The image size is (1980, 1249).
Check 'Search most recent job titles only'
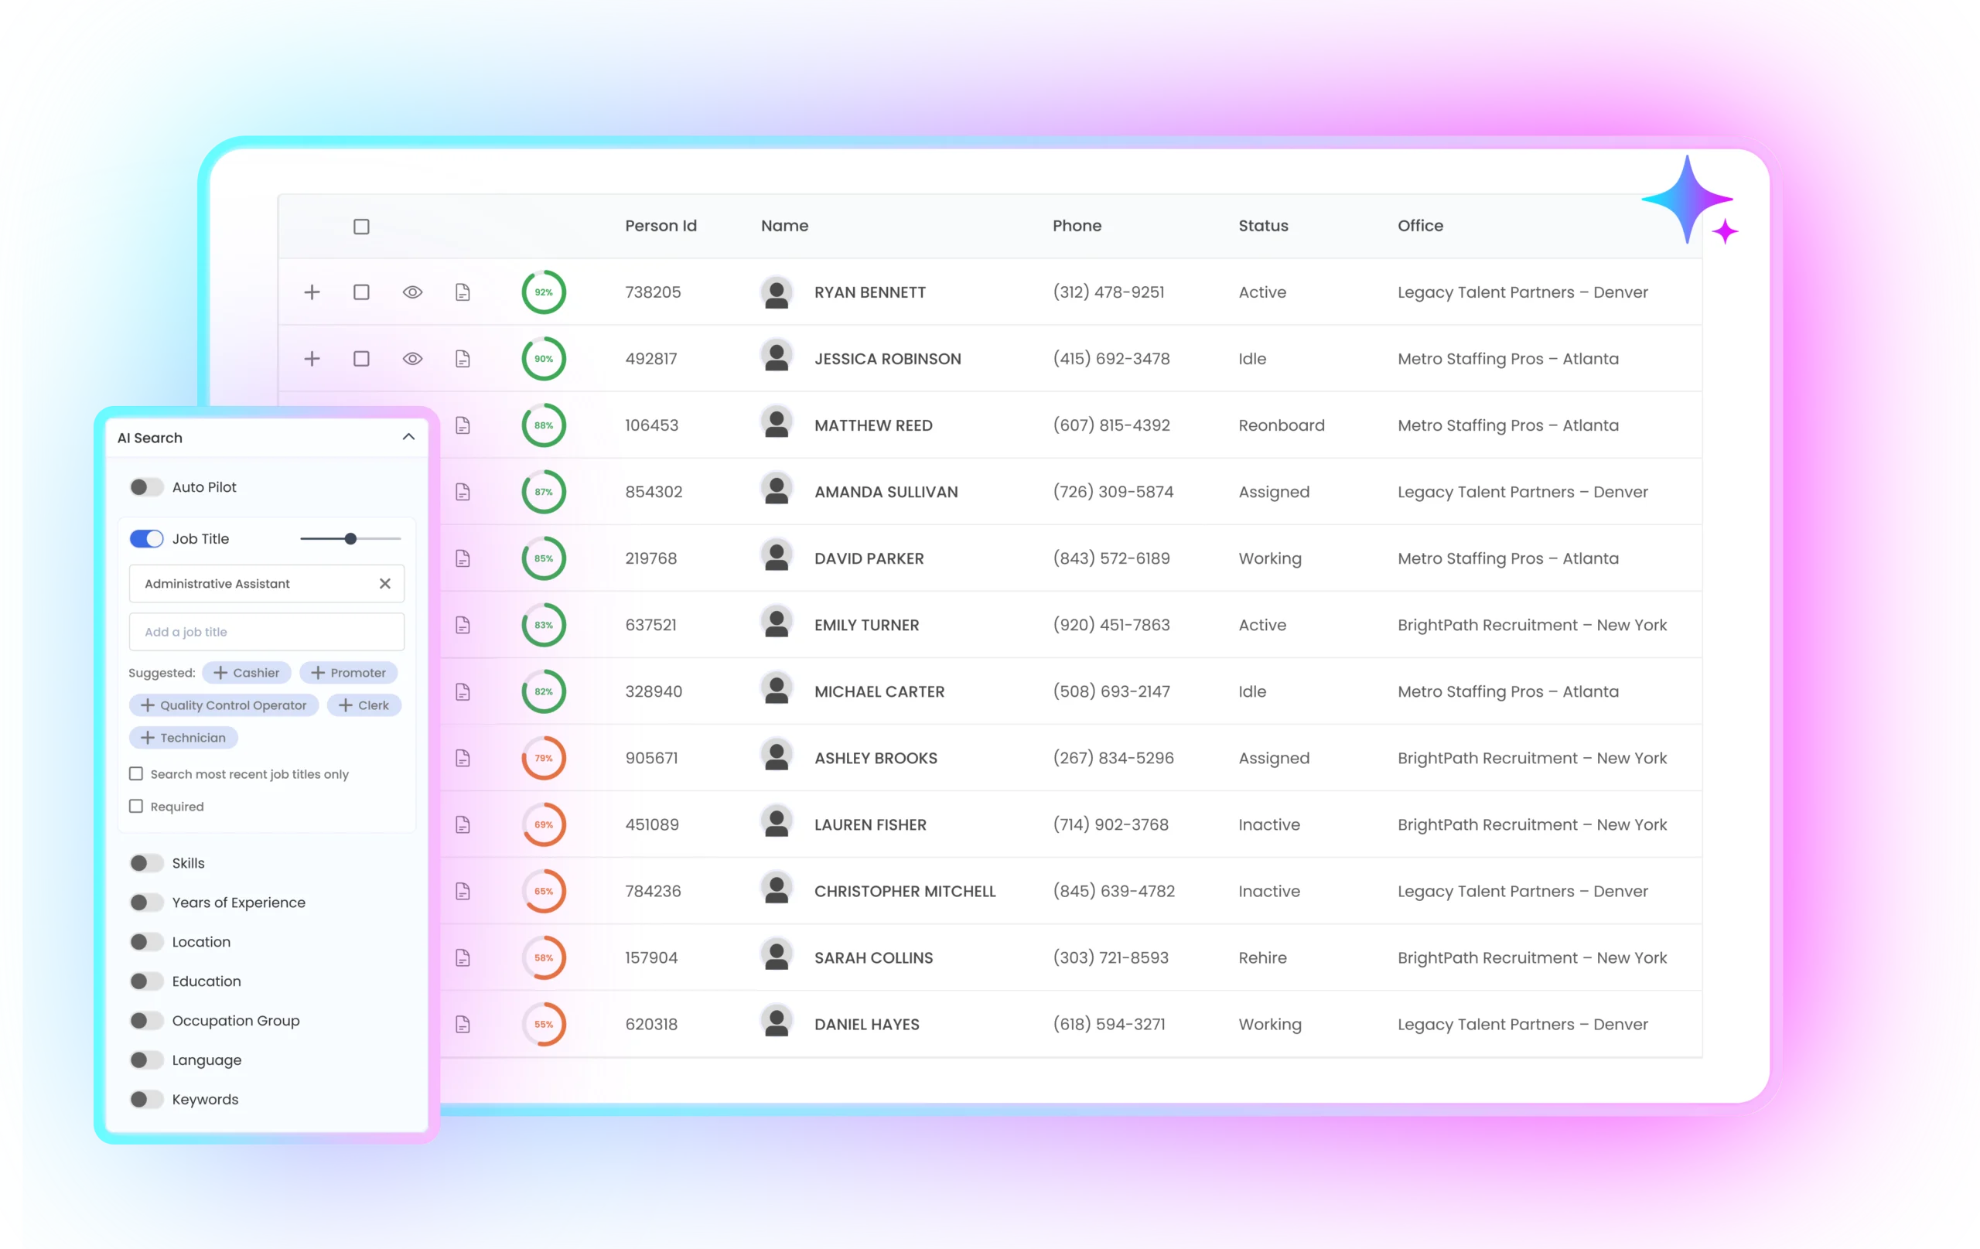(x=136, y=773)
